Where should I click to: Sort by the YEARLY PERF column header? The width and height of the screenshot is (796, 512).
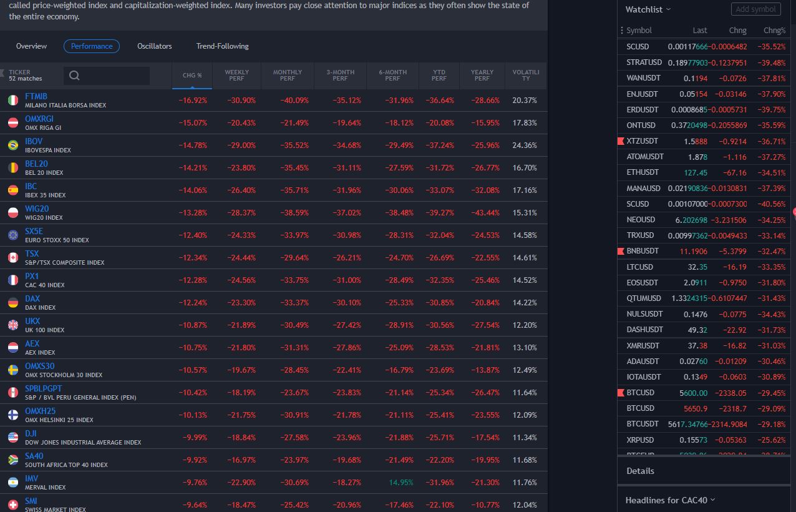pos(482,76)
